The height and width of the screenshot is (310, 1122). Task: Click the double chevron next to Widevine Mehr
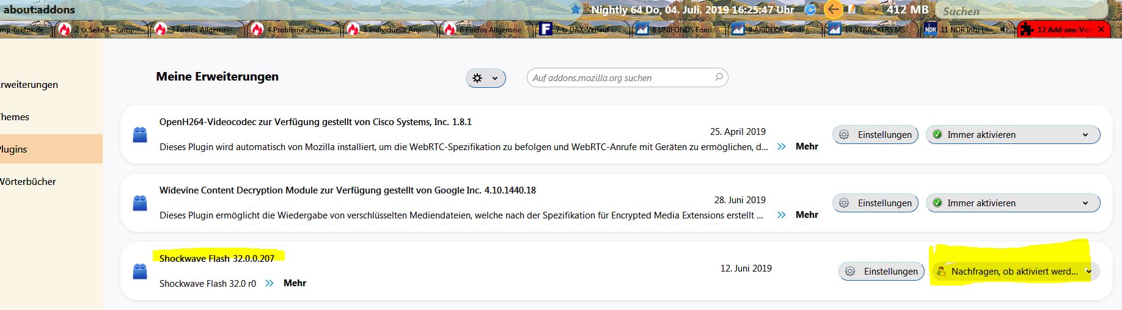click(x=781, y=215)
